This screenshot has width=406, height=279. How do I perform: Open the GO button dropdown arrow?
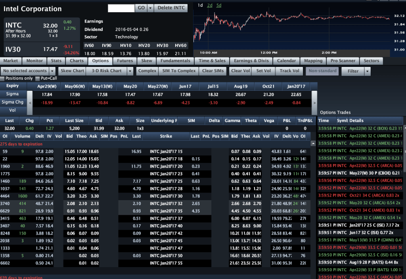pos(150,8)
